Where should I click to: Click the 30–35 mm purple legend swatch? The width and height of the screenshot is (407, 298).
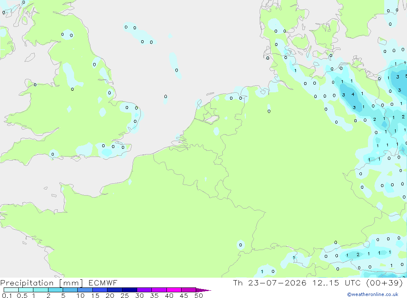144,290
